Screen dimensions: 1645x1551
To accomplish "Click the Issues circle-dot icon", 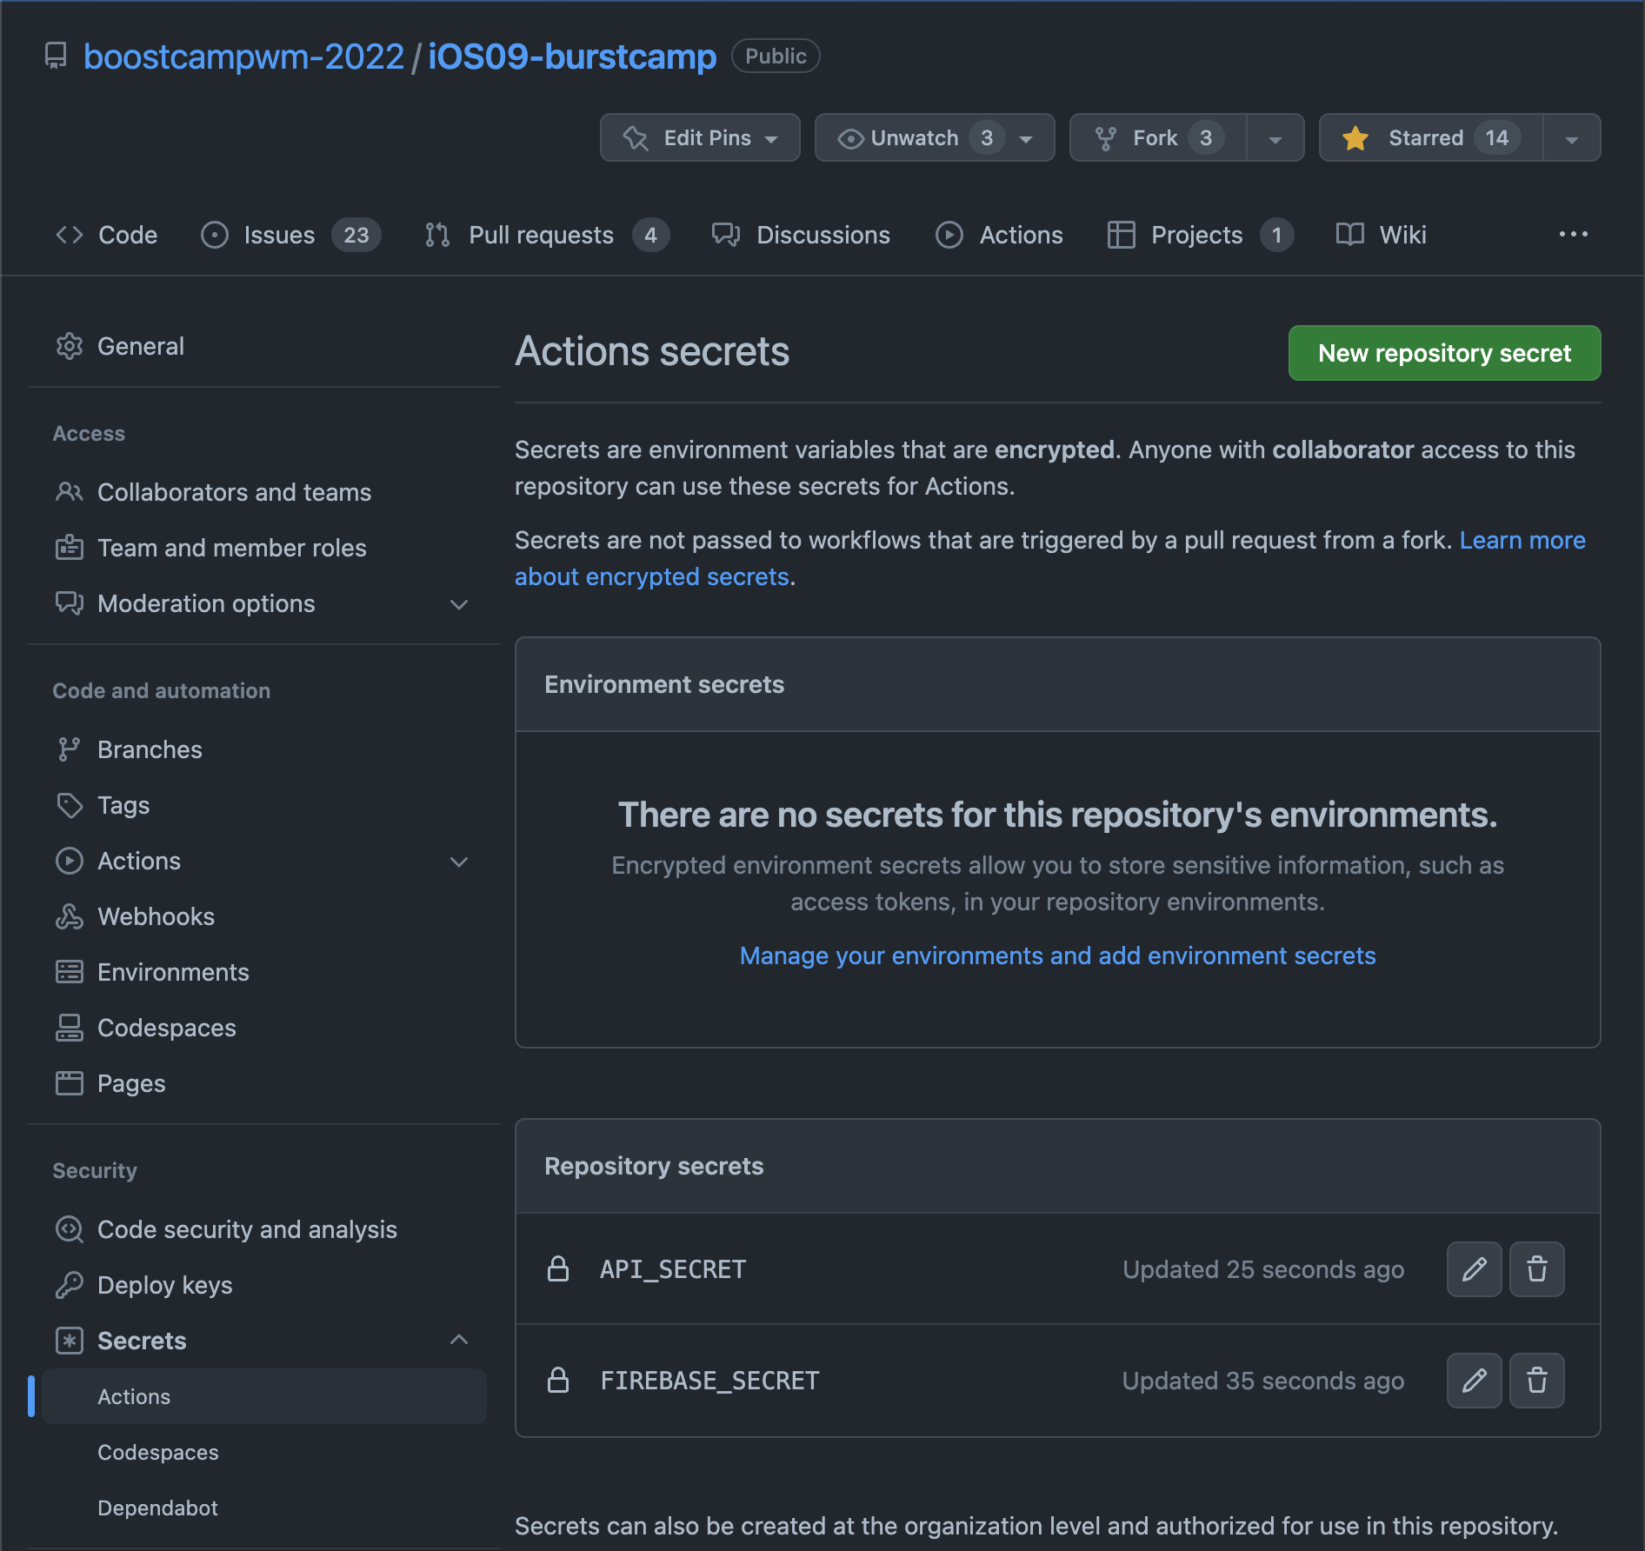I will coord(215,235).
